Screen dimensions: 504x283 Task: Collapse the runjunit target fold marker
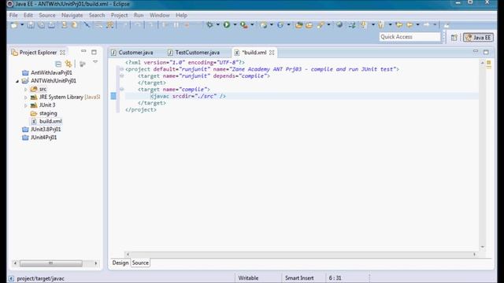[121, 75]
